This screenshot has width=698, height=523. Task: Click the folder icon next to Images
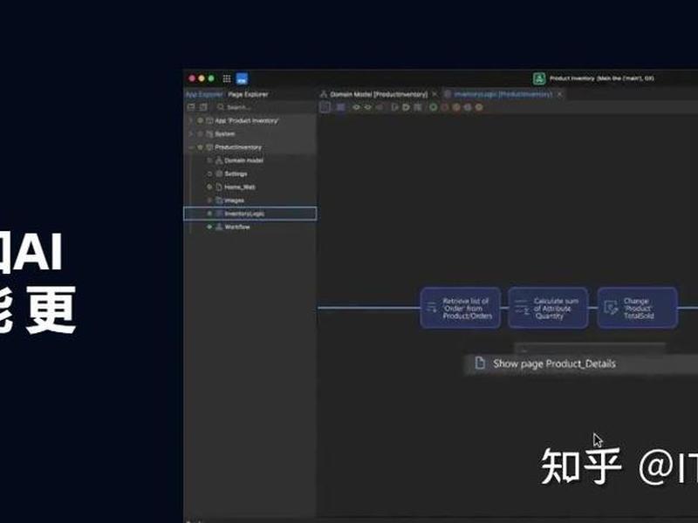[219, 200]
